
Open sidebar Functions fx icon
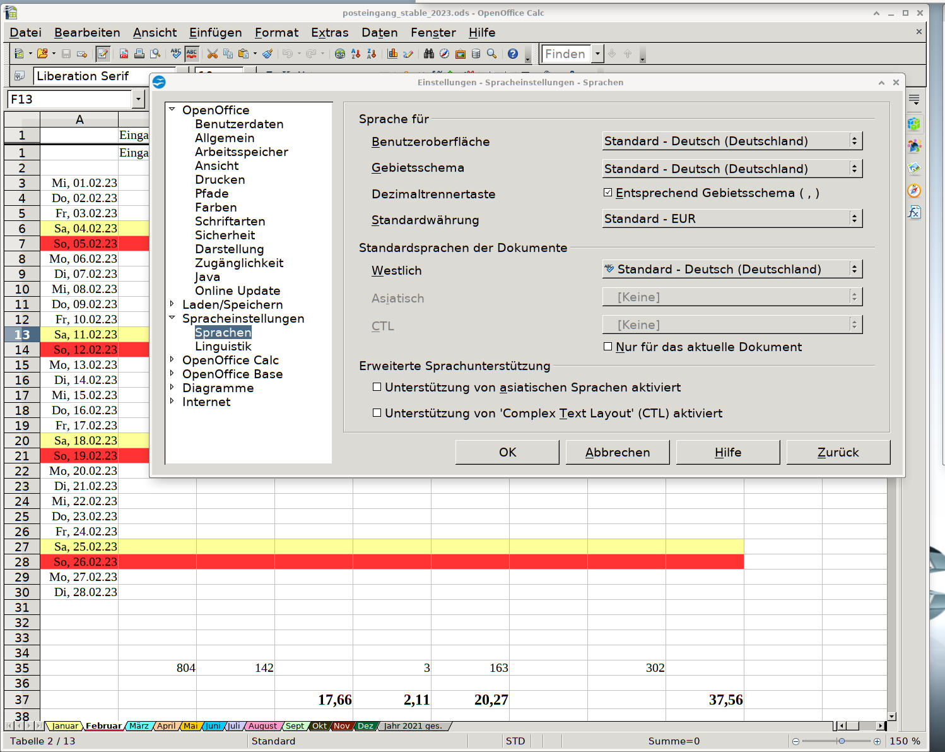[914, 212]
